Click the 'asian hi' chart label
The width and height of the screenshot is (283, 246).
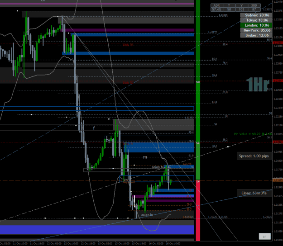(158, 167)
